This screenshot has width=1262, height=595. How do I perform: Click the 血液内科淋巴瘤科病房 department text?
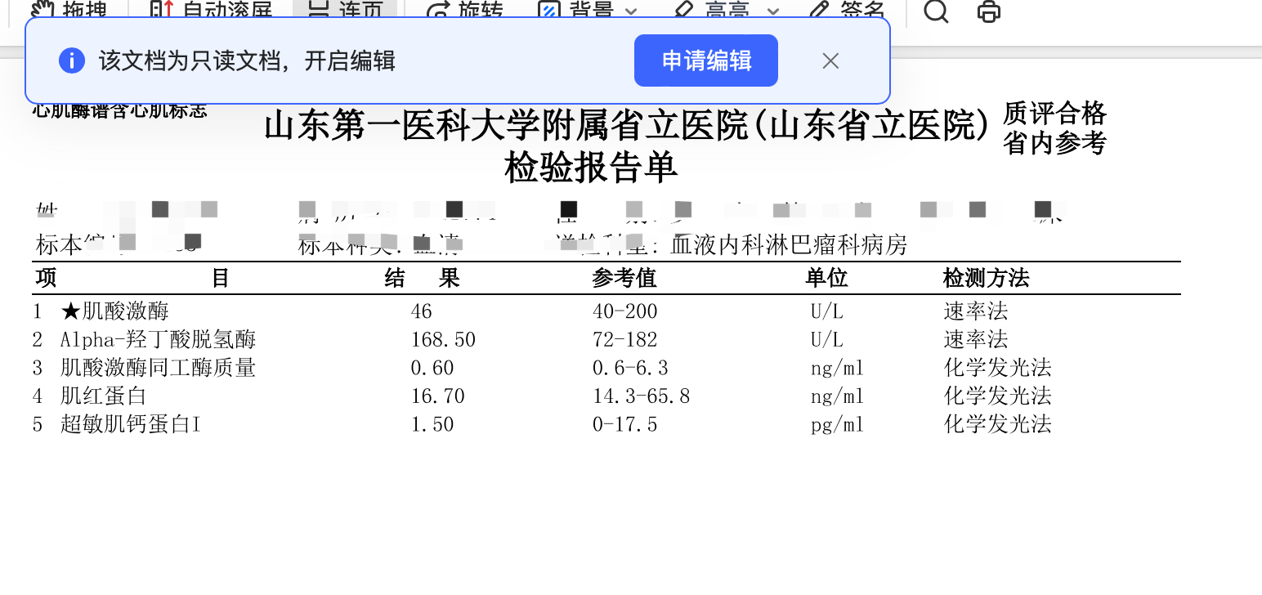[x=789, y=244]
